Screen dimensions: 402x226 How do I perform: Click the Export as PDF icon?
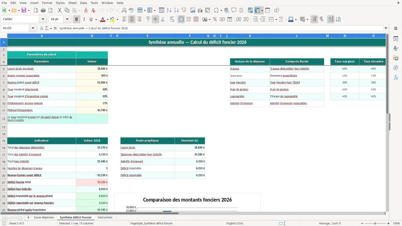pos(36,10)
